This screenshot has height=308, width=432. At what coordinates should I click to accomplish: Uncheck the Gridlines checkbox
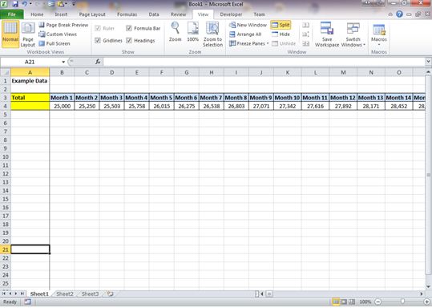coord(98,41)
